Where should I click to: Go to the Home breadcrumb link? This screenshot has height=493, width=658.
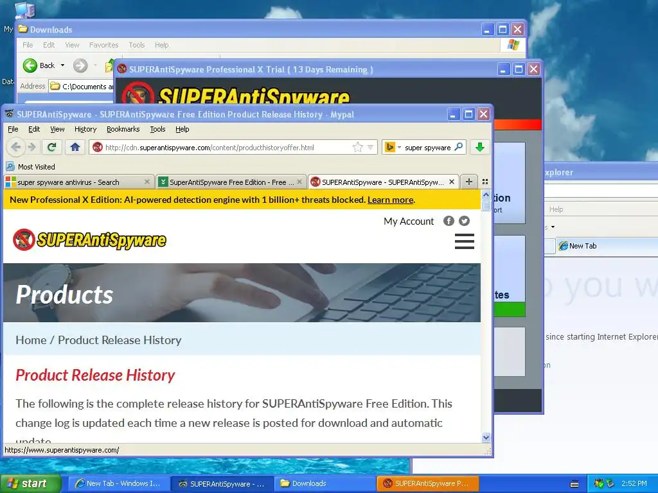tap(31, 340)
